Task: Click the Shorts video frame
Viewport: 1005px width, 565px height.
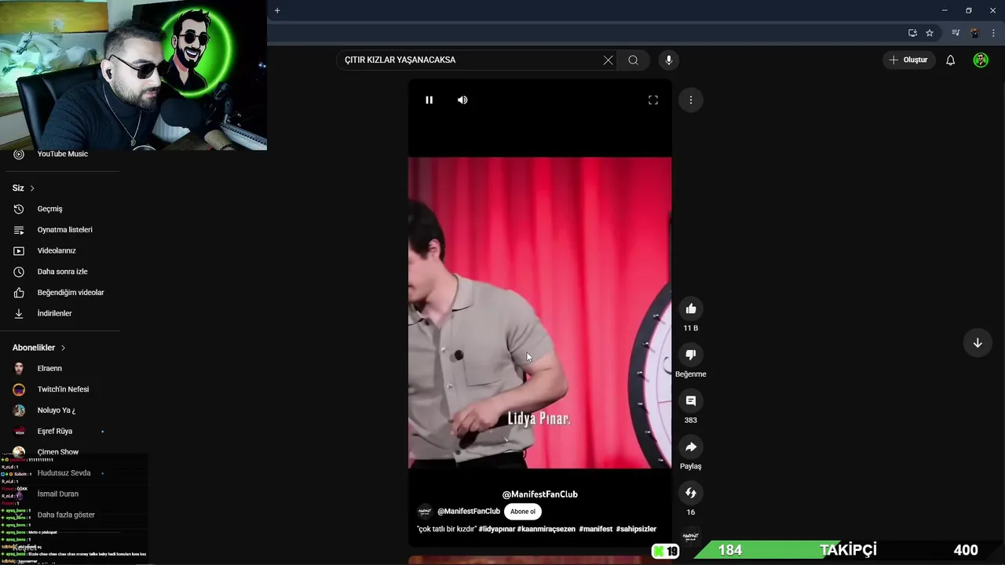Action: click(539, 312)
